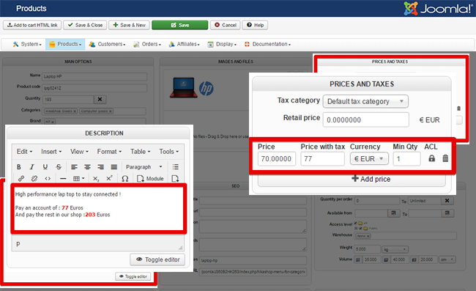This screenshot has height=291, width=476.
Task: Click the Cancel button
Action: tap(226, 25)
